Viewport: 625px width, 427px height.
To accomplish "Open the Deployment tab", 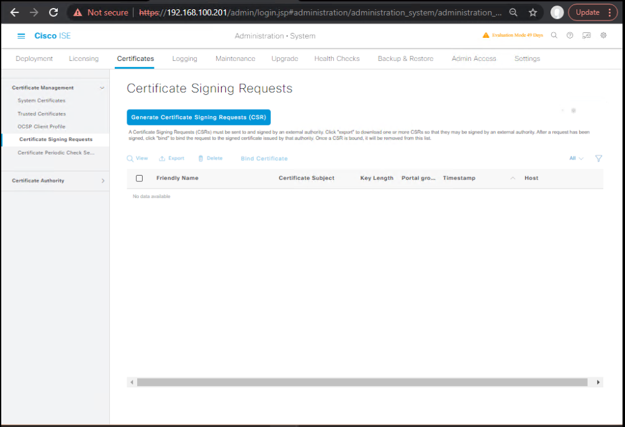I will click(34, 58).
